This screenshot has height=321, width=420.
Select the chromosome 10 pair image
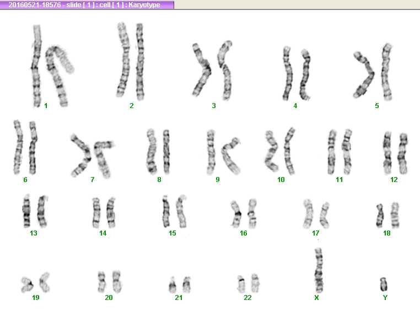pos(280,151)
